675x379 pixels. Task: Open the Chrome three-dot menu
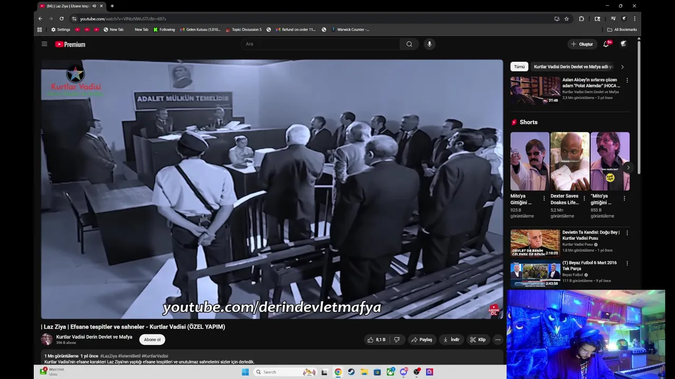(x=634, y=18)
